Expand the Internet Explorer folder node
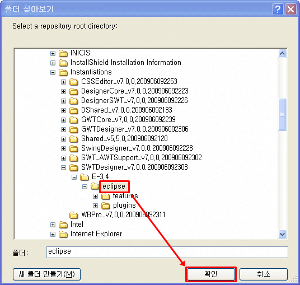Viewport: 300px width, 285px height. (x=53, y=234)
